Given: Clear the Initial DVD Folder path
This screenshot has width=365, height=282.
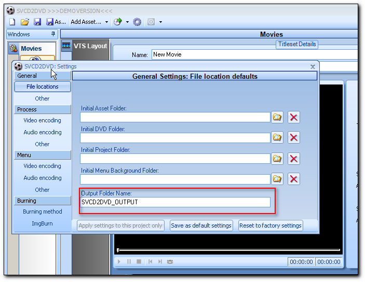Looking at the screenshot, I should 293,137.
